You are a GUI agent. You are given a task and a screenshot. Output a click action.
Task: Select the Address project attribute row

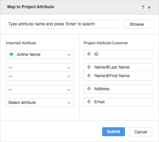(118, 89)
